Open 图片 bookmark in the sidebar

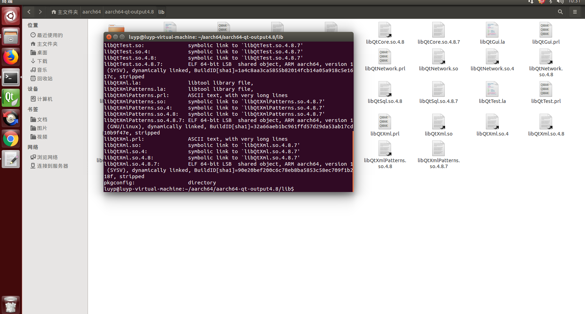coord(39,128)
